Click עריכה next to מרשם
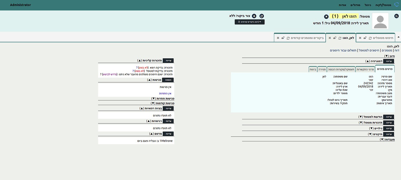The height and width of the screenshot is (180, 401). click(x=168, y=134)
